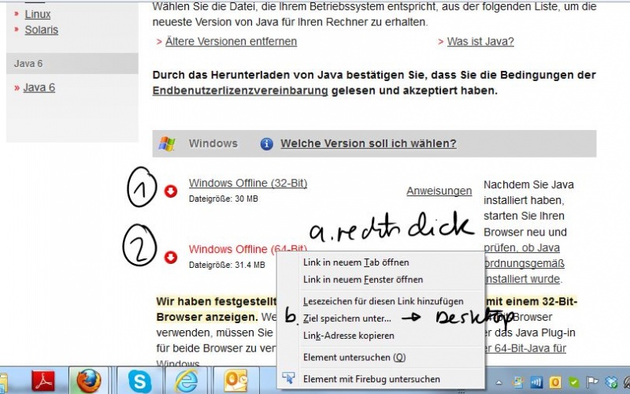Click the Dropbox icon in the system tray
Viewport: 630px width, 394px height.
(611, 381)
